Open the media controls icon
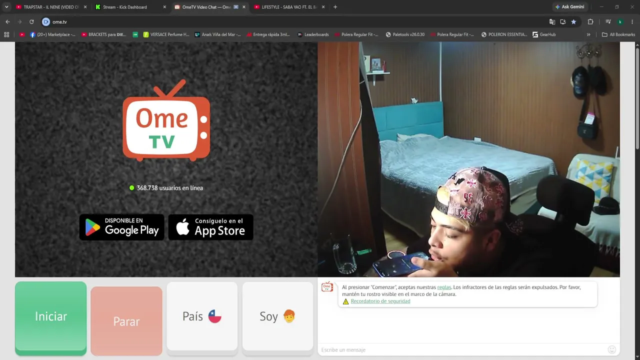640x360 pixels. 608,22
